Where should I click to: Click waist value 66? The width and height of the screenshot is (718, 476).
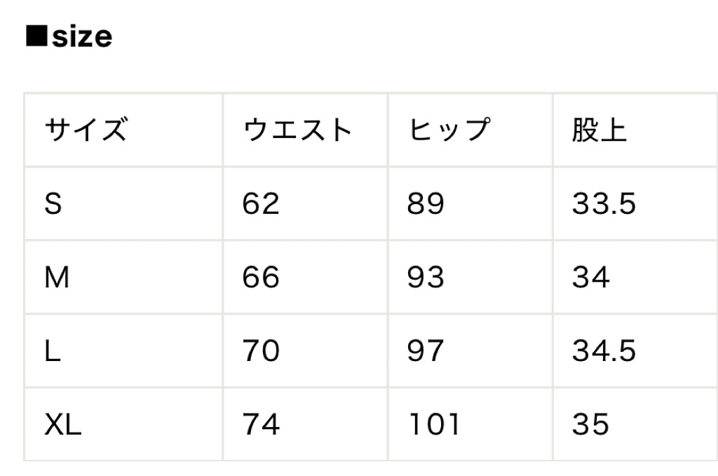point(261,278)
